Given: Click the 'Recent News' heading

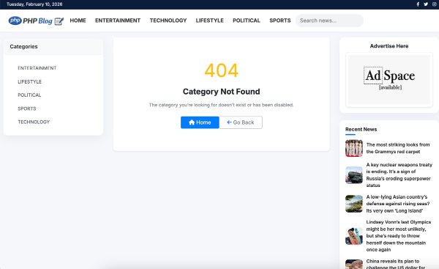Looking at the screenshot, I should (361, 129).
